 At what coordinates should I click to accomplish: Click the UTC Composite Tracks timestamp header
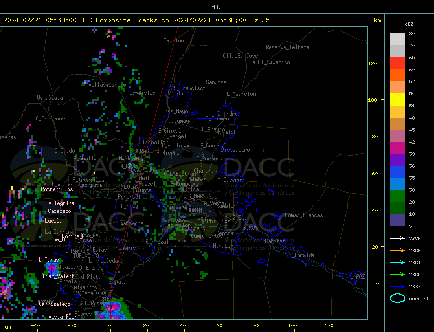tap(136, 20)
